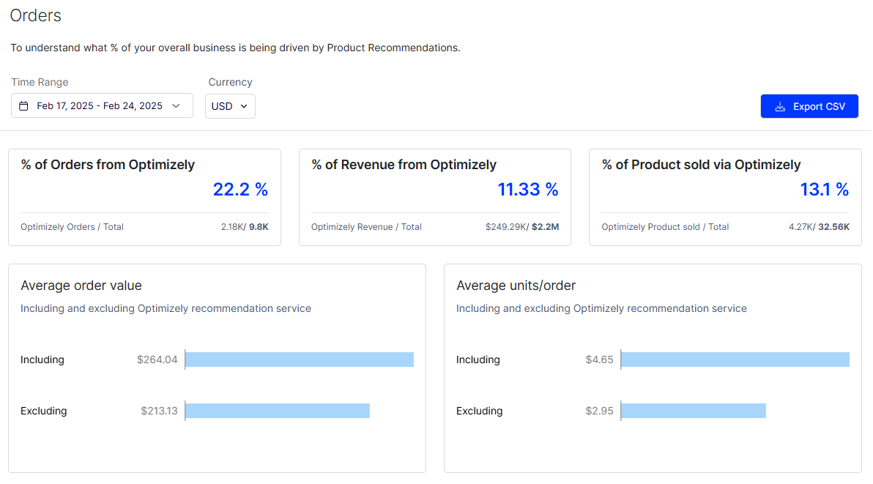Select % of Product sold via Optimizely title

(x=701, y=165)
